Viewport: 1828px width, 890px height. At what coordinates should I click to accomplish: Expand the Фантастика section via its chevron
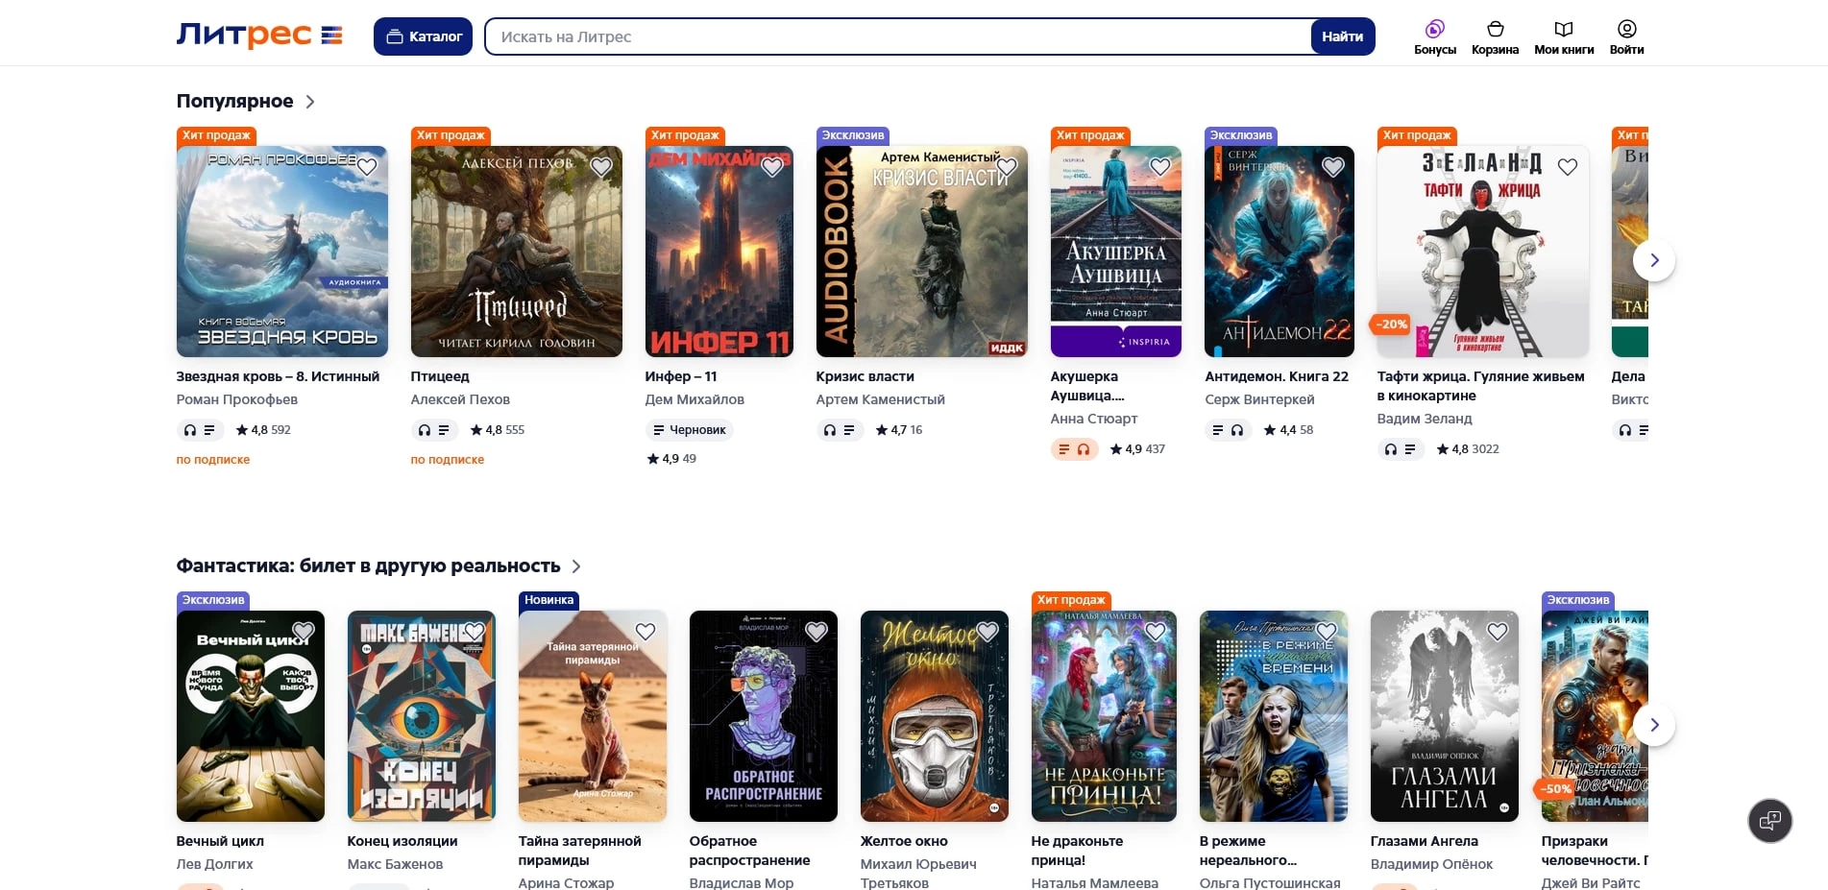coord(576,566)
